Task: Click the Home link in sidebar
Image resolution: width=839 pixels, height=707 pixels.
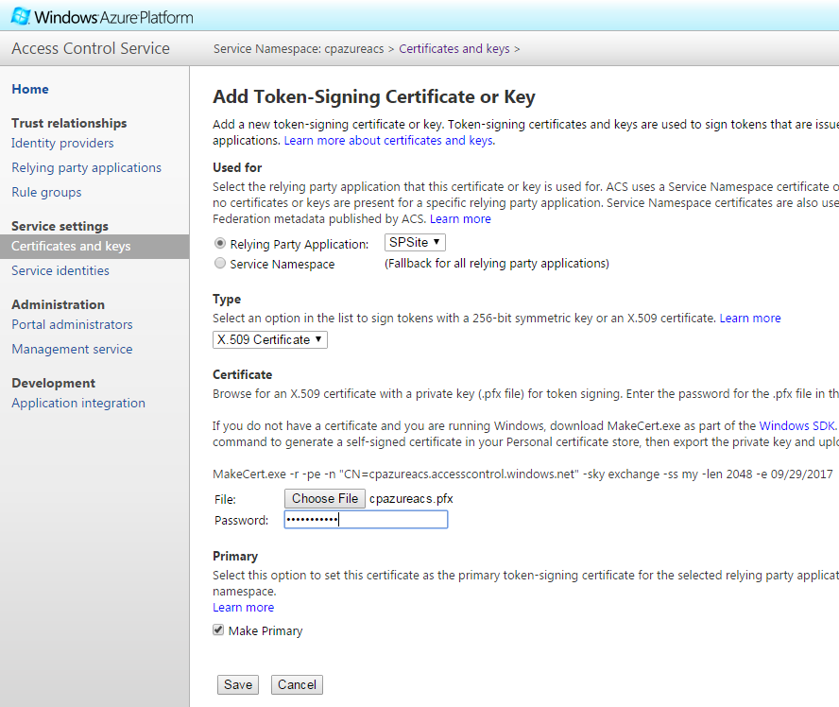Action: click(30, 89)
